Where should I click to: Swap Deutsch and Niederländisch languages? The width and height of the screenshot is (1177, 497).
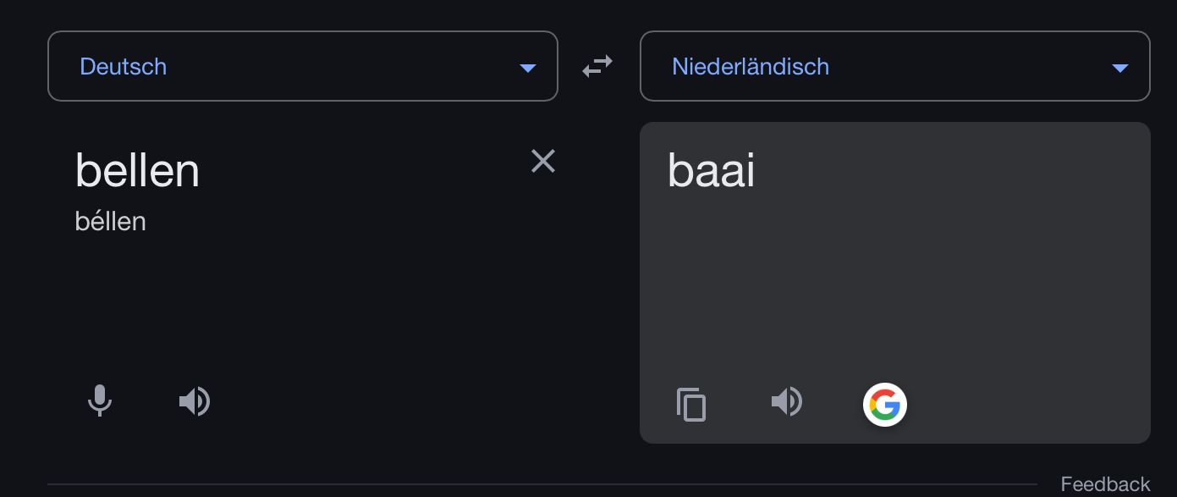pos(597,66)
